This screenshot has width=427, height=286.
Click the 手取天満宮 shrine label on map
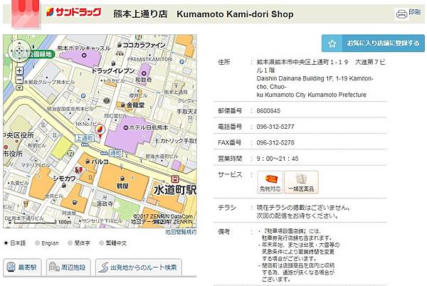(186, 111)
